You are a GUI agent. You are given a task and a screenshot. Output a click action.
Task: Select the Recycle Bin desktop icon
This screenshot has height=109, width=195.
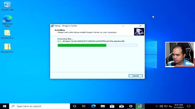7,6
